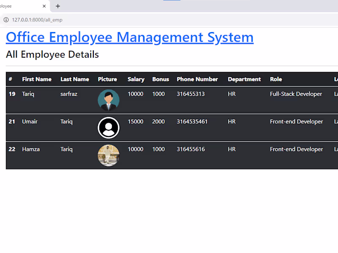Select the All Employee Details heading
Screen dimensions: 338x253
[x=52, y=54]
